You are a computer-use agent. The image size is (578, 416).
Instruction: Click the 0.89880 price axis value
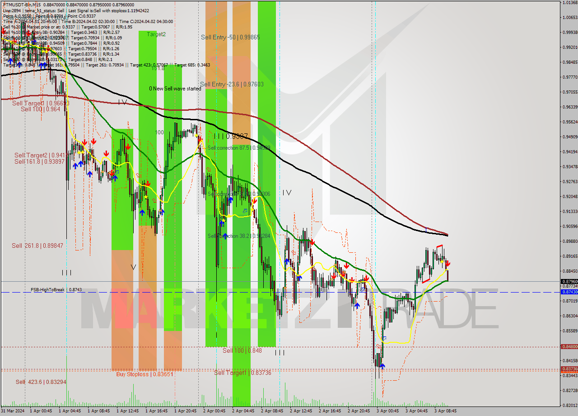pos(570,241)
